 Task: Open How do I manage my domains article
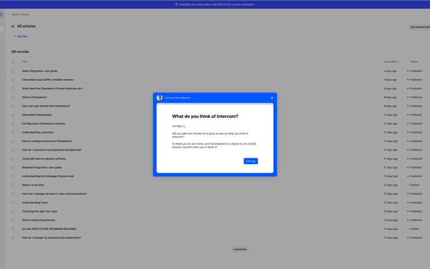(x=51, y=238)
